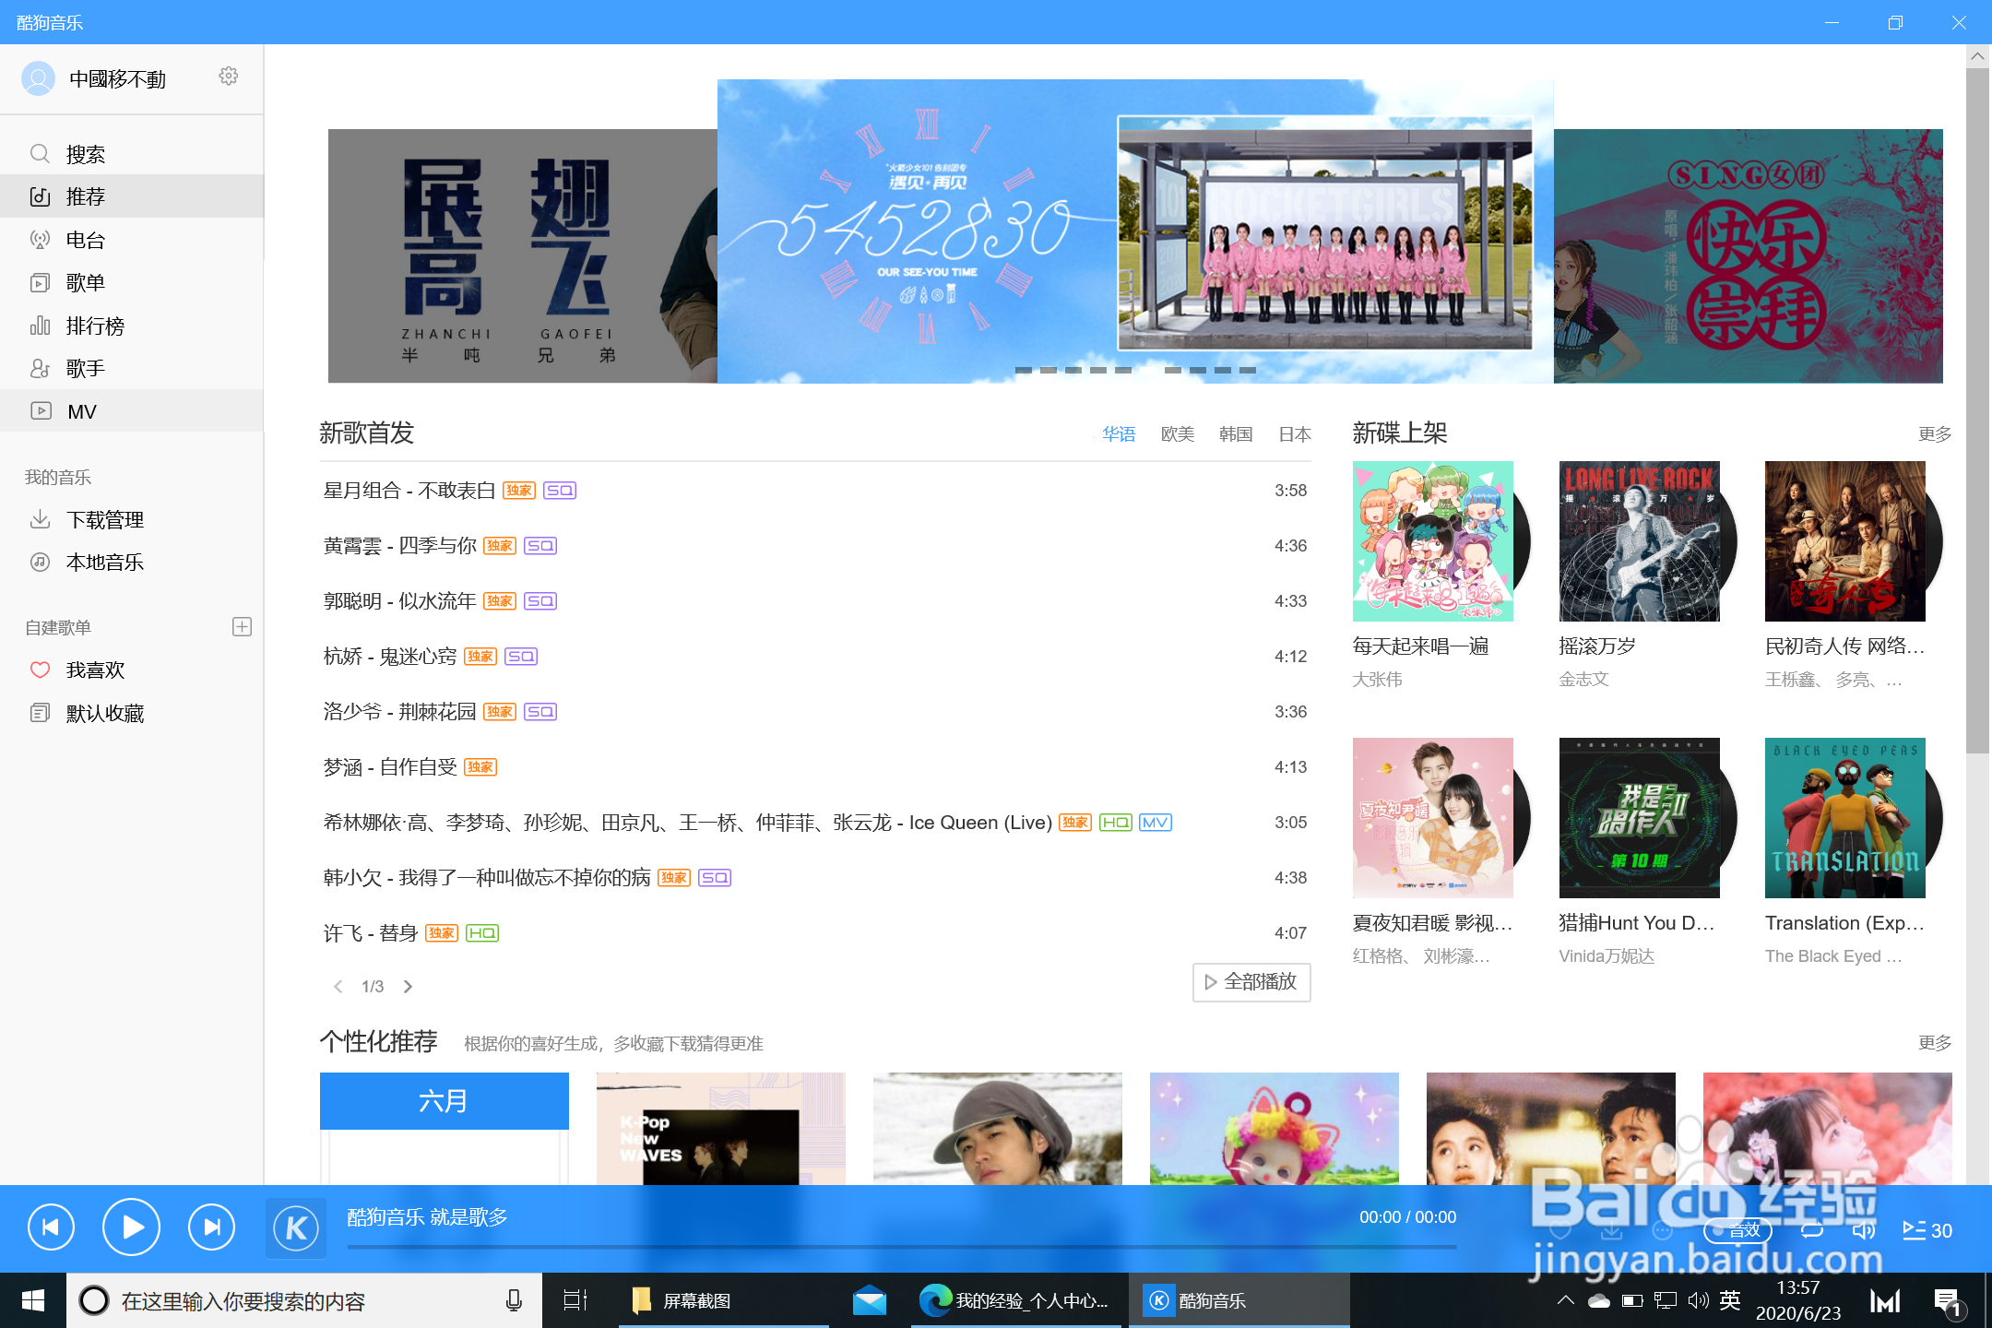The height and width of the screenshot is (1328, 1992).
Task: Click 快乐崇拜 banner on right
Action: click(1749, 256)
